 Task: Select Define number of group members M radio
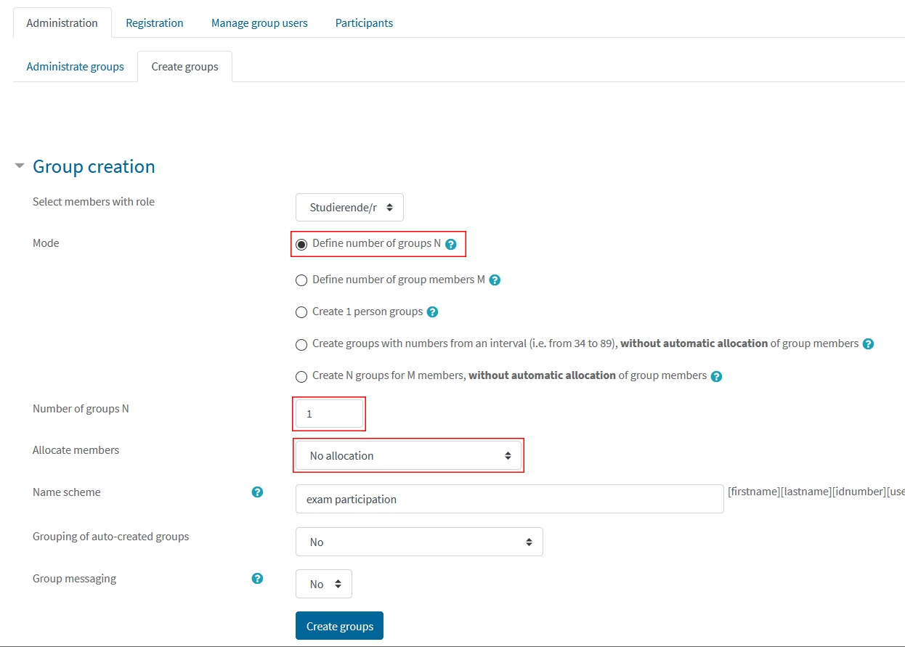click(x=301, y=280)
